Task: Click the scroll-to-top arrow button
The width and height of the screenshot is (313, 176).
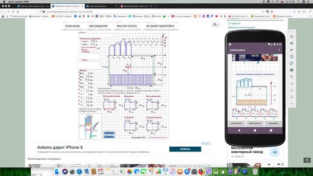Action: coord(307,160)
